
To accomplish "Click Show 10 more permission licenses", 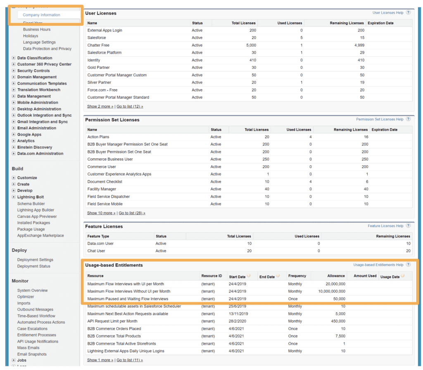I will click(x=101, y=213).
